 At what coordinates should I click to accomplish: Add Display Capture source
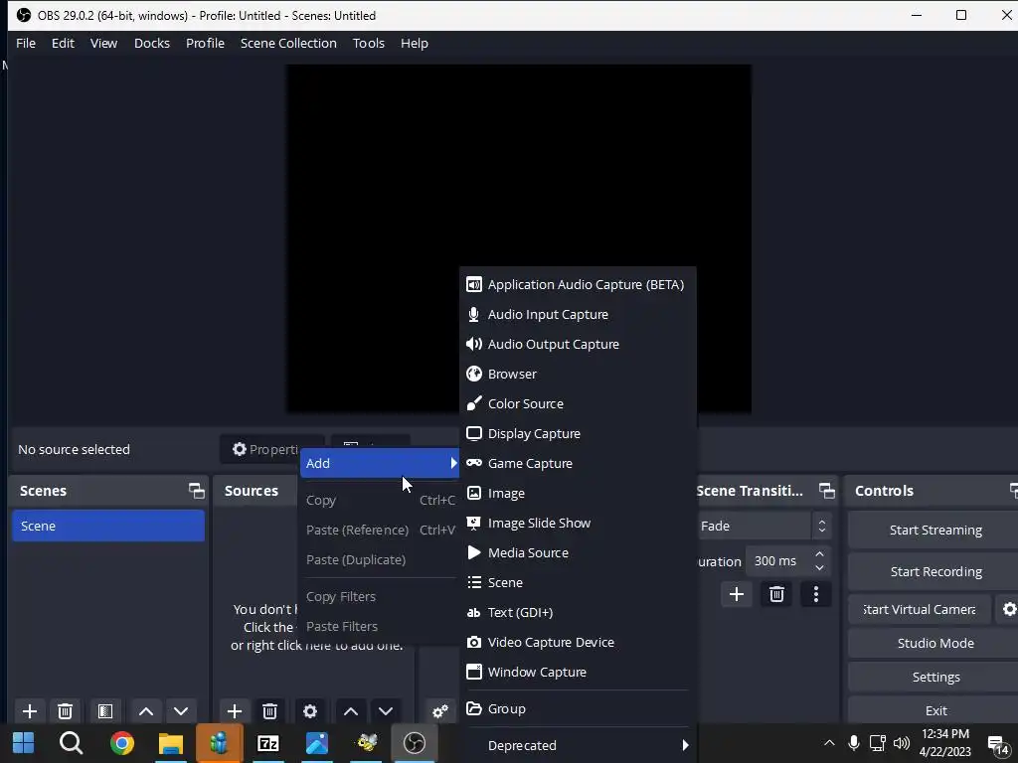[578, 433]
